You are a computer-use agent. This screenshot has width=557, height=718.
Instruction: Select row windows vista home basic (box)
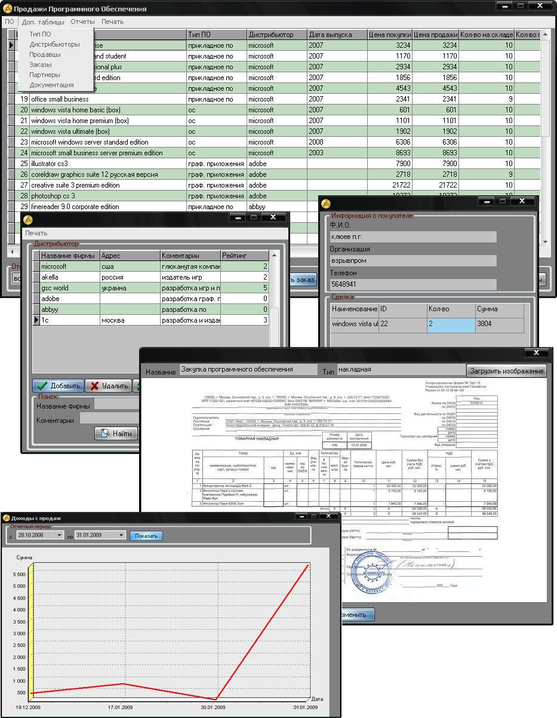(x=273, y=110)
